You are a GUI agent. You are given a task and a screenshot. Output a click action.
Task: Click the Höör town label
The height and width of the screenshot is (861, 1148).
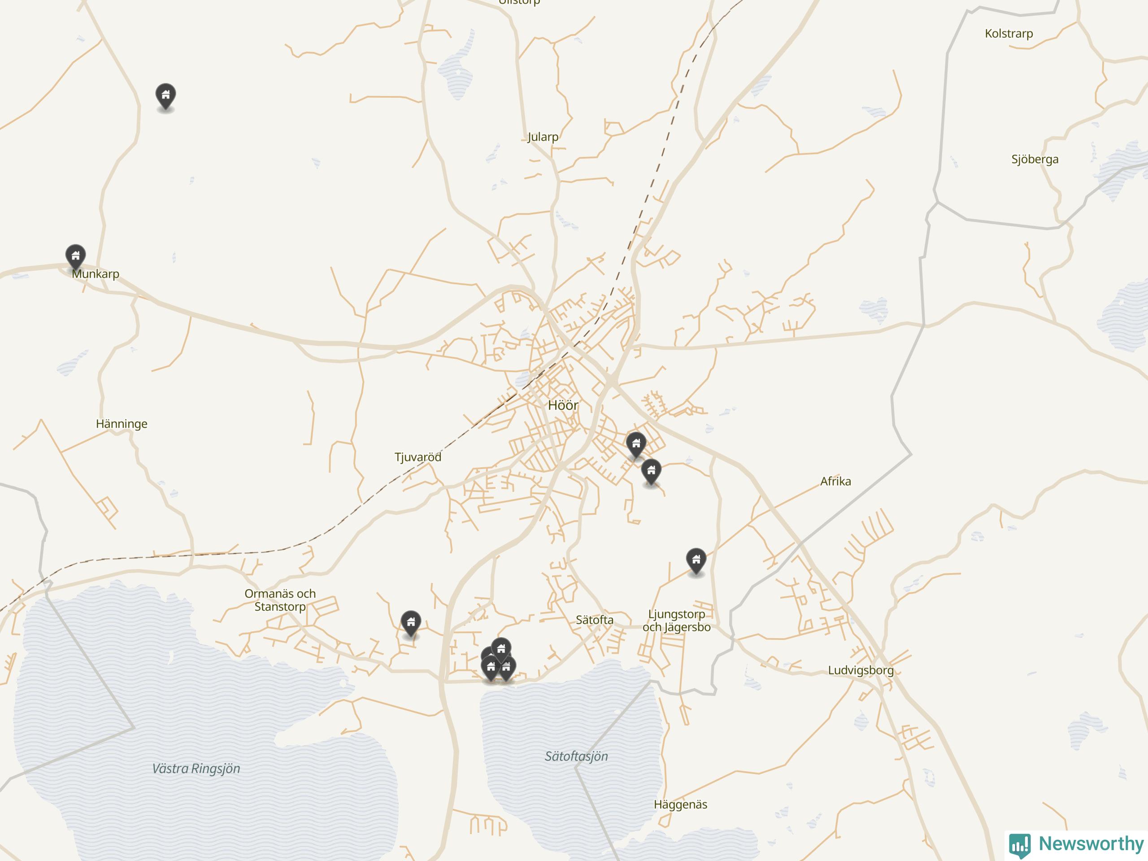click(563, 405)
